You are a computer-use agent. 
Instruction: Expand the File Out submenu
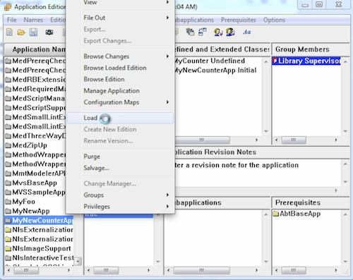click(167, 18)
